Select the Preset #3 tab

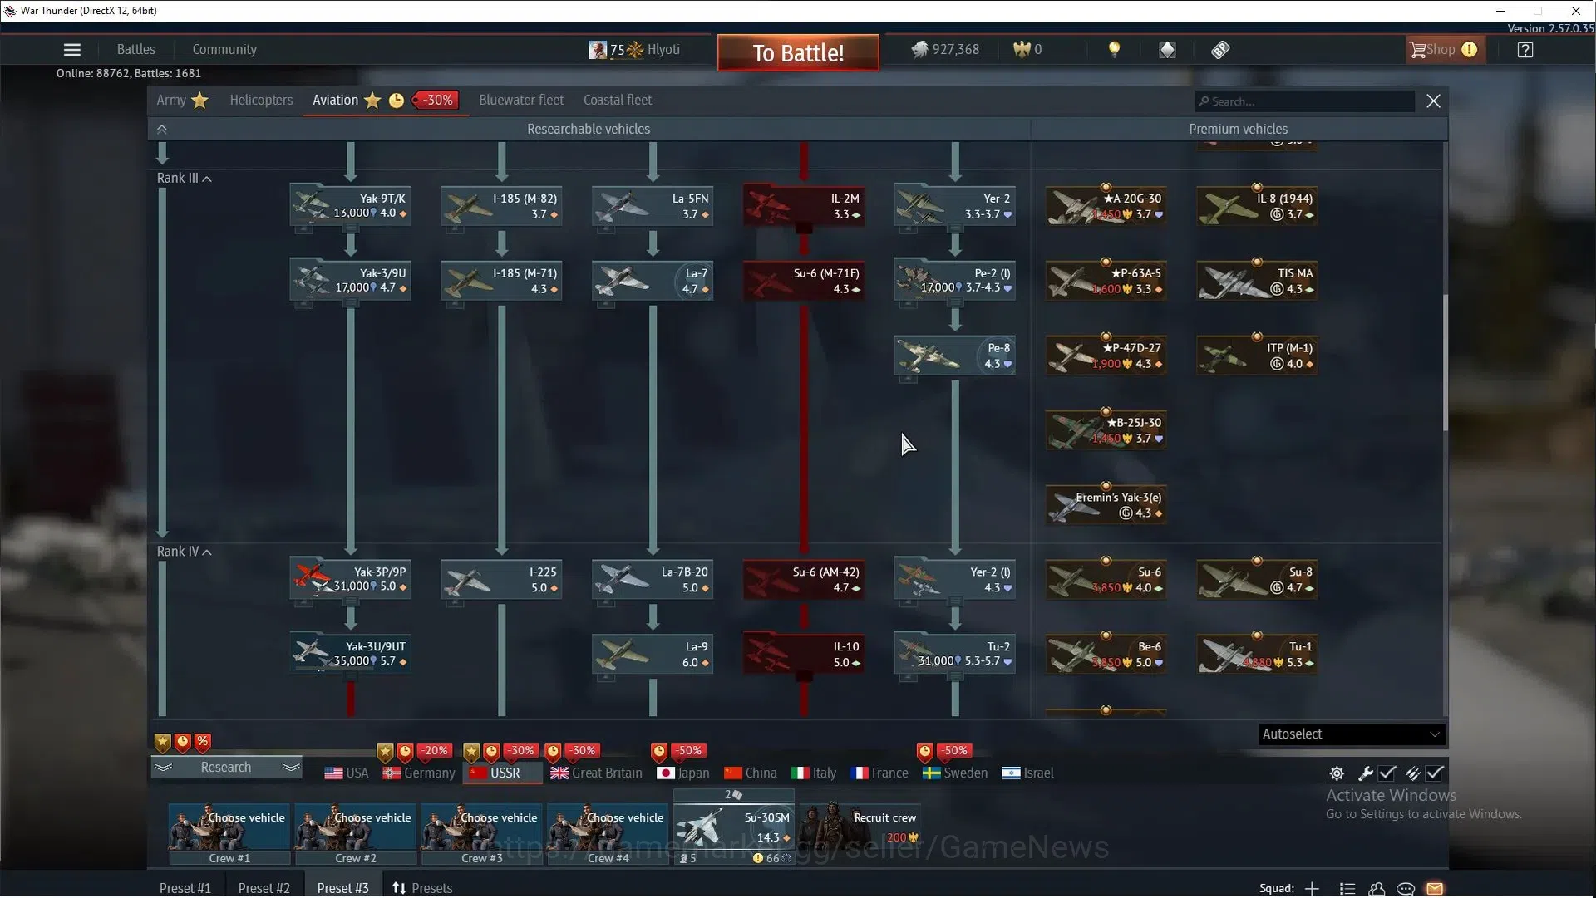tap(342, 889)
